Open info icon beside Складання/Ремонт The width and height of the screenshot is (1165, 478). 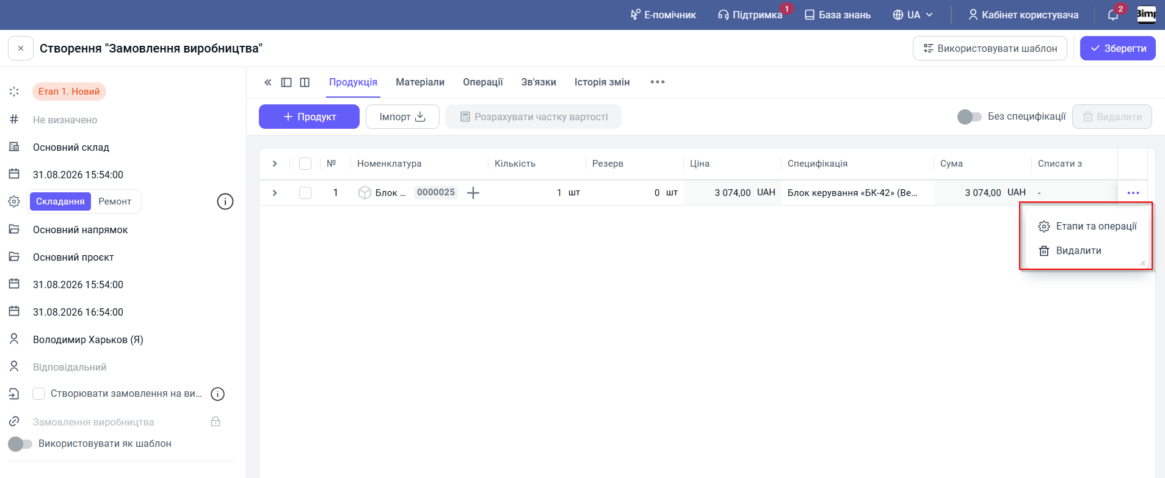(225, 201)
